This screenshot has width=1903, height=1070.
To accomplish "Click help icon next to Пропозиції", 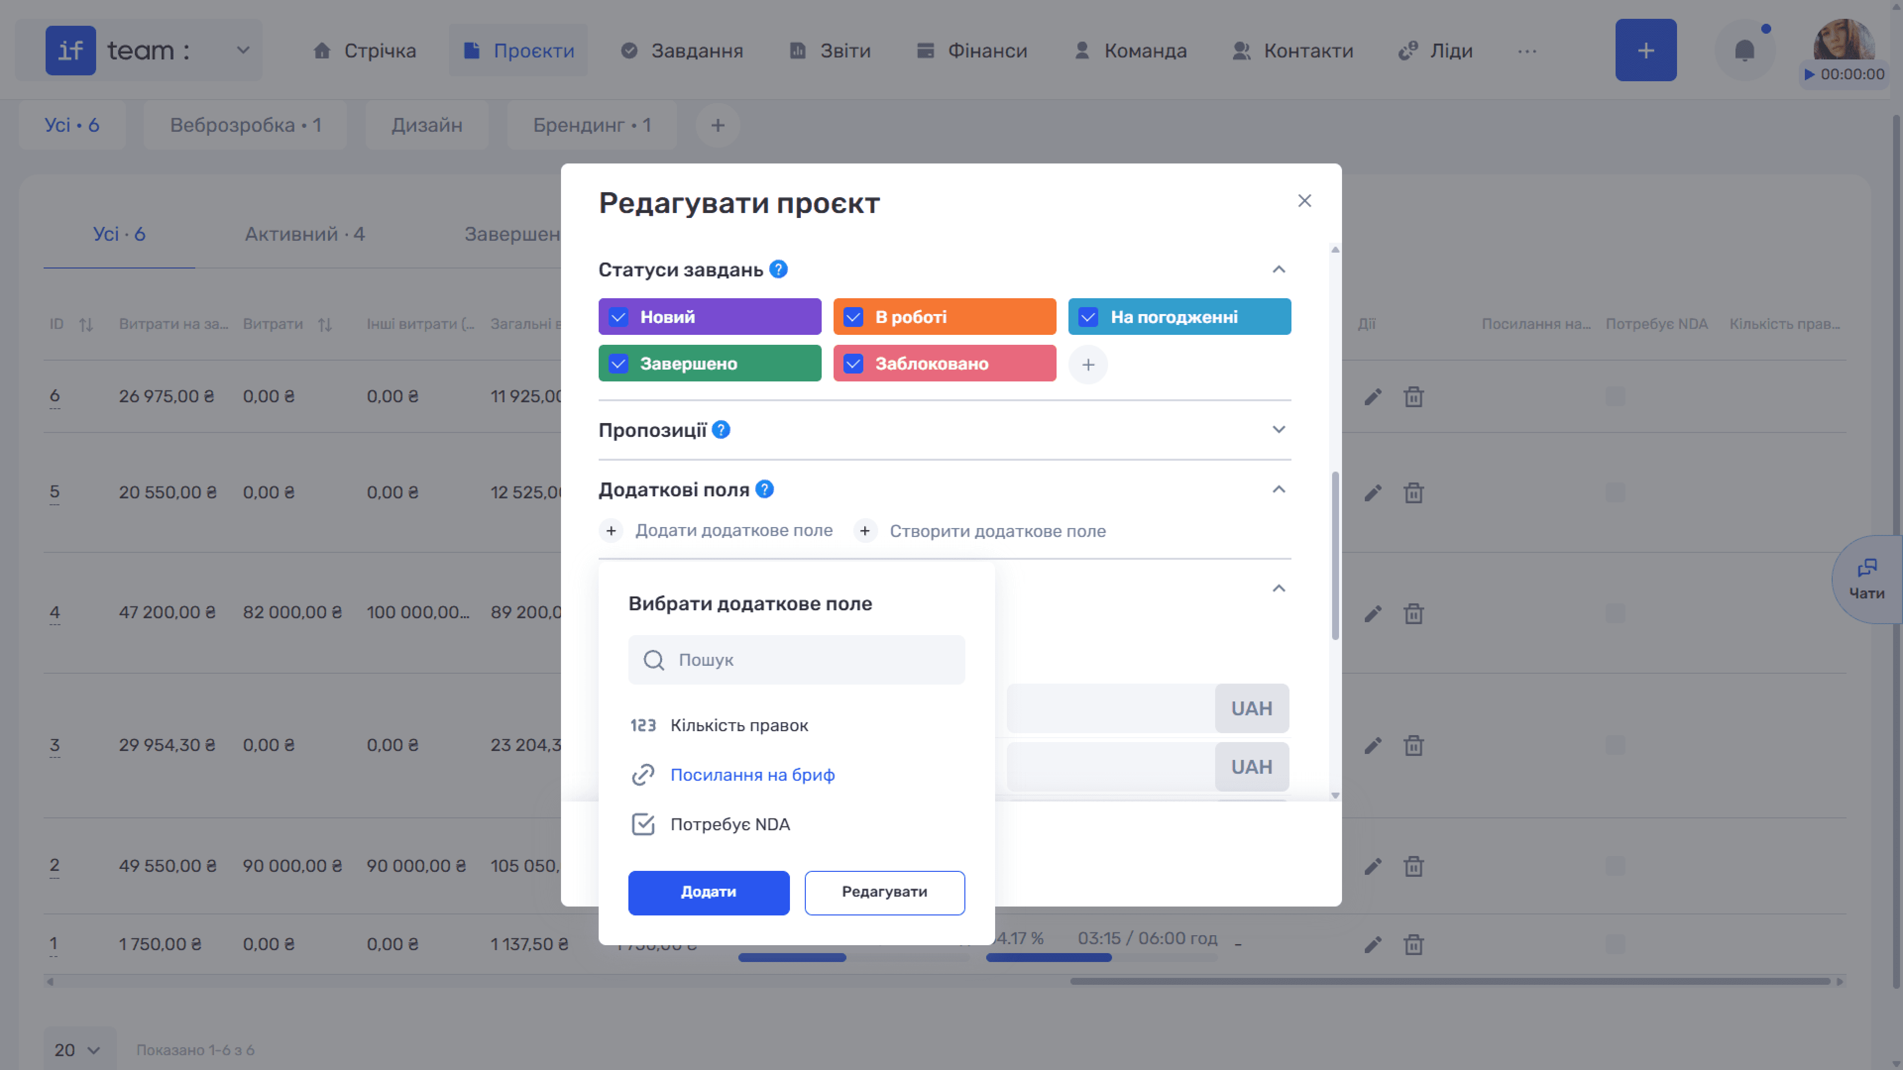I will pos(721,429).
